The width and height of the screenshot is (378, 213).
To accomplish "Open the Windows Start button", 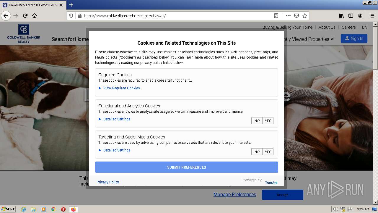I will tap(8, 209).
